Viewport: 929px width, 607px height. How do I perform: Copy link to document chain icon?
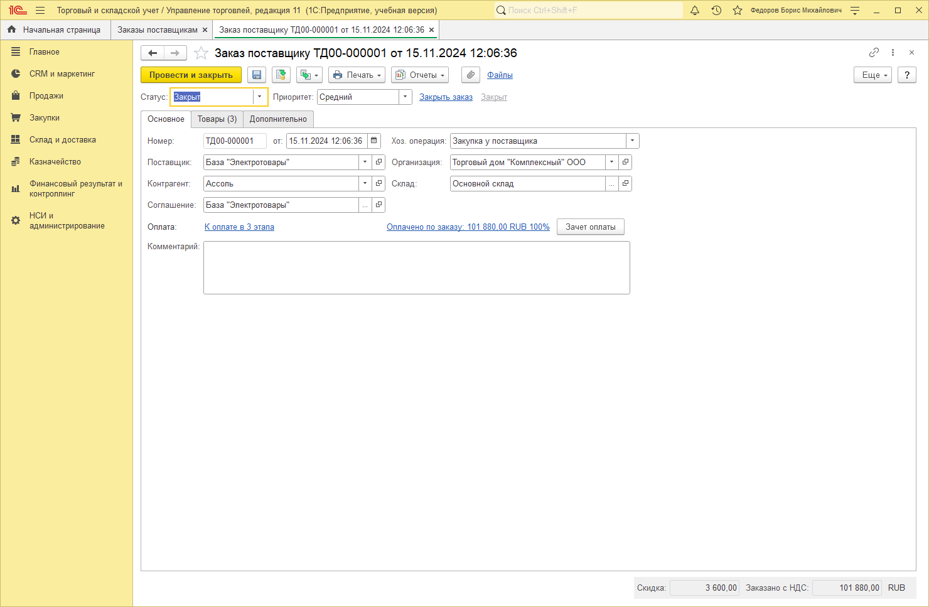click(x=874, y=53)
